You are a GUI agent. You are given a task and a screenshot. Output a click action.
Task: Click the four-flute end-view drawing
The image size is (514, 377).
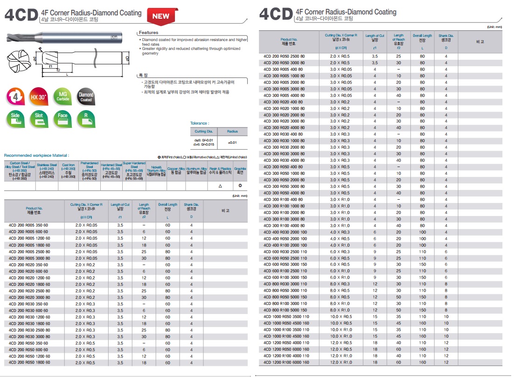19,61
